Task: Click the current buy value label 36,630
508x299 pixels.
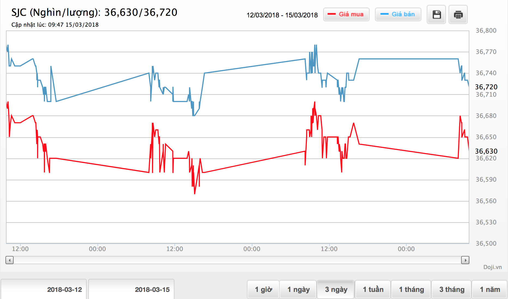Action: click(486, 151)
